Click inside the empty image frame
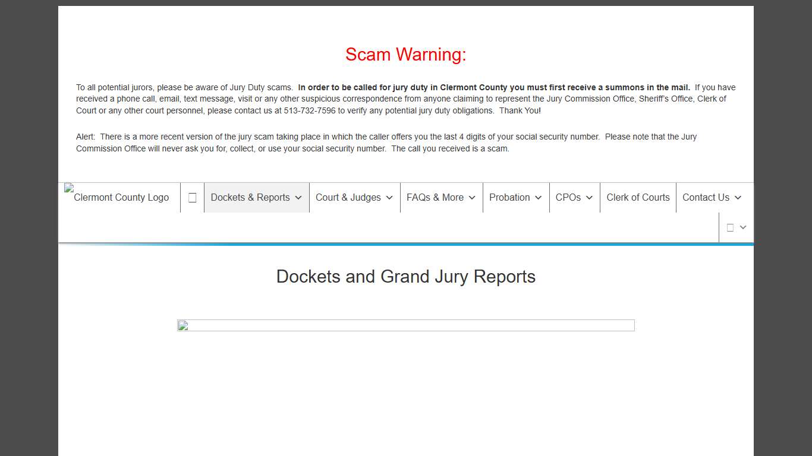Viewport: 812px width, 456px height. (x=406, y=325)
